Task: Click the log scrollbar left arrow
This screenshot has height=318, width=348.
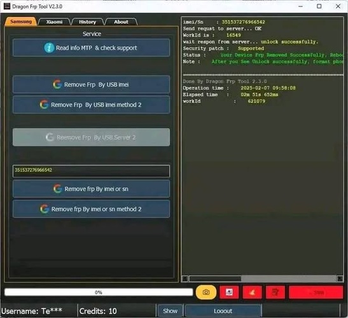Action: tap(185, 279)
